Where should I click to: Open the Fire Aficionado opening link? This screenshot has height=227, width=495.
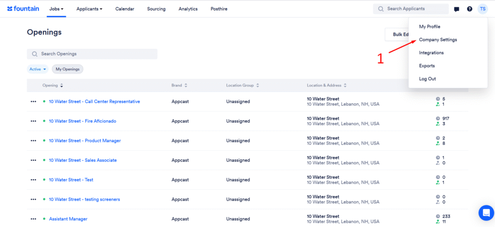click(x=82, y=121)
